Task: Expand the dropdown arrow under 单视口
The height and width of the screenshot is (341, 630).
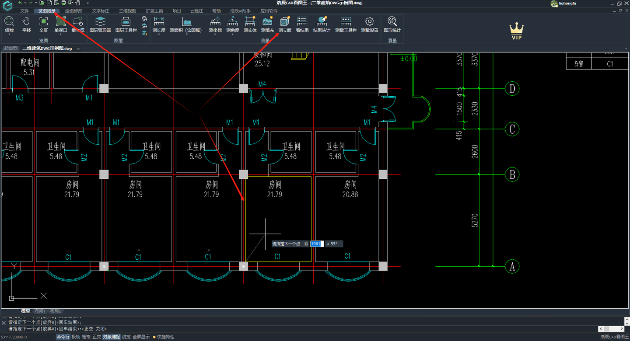Action: [x=60, y=34]
